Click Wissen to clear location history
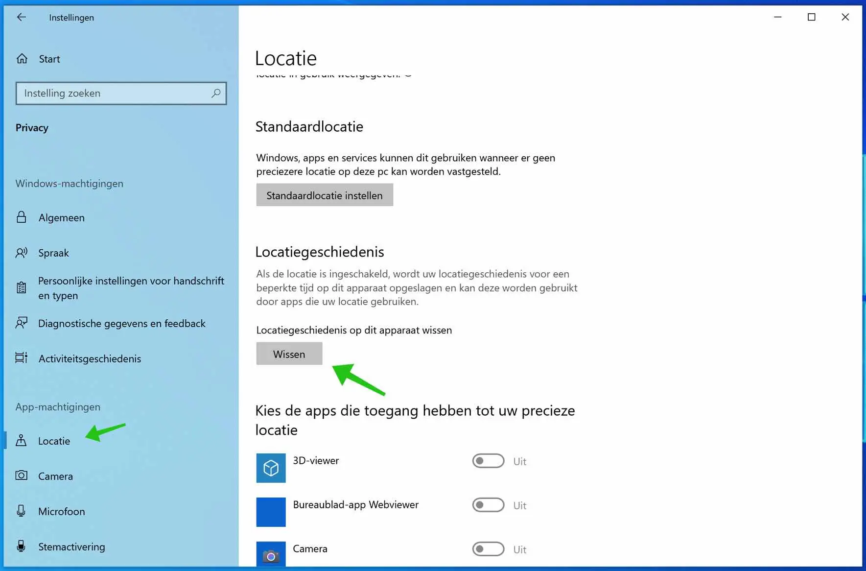Screen dimensions: 866x571 (x=289, y=354)
